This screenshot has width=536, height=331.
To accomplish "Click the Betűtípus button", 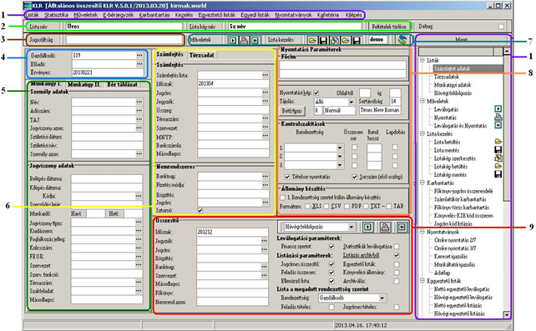I will pos(292,111).
